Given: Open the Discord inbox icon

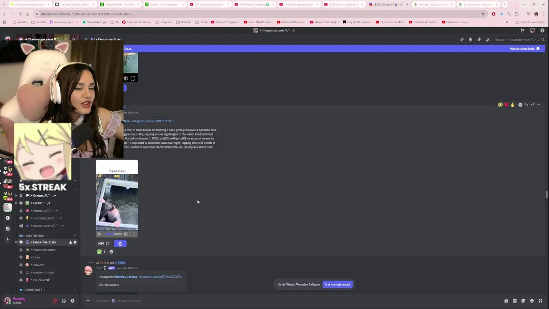Looking at the screenshot, I should 532,30.
